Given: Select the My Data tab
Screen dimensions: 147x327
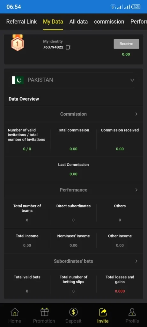Looking at the screenshot, I should [53, 22].
